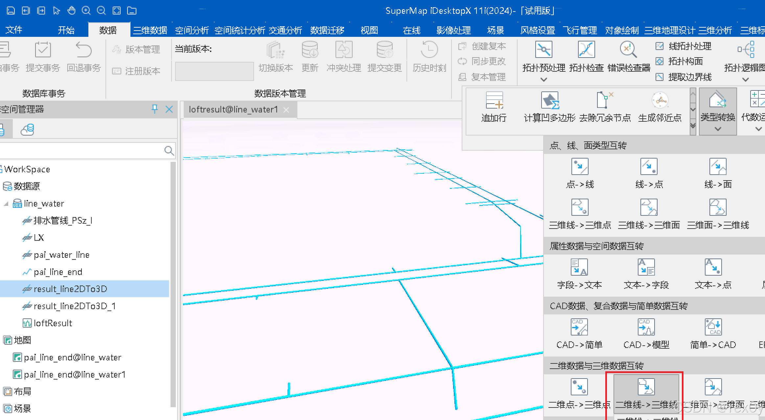Click the CAD->模型 conversion icon
The width and height of the screenshot is (765, 420).
pos(646,327)
